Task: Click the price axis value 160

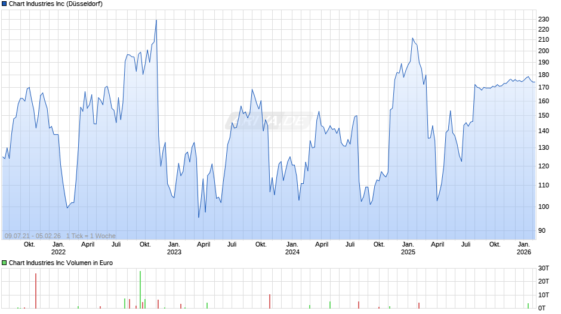Action: 544,101
